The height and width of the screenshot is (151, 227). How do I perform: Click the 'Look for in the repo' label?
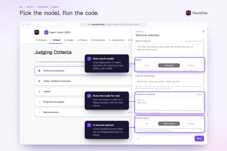pos(145,76)
